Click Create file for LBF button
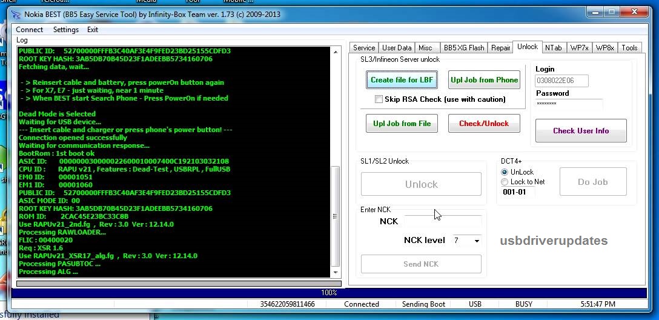659x320 pixels. click(402, 80)
